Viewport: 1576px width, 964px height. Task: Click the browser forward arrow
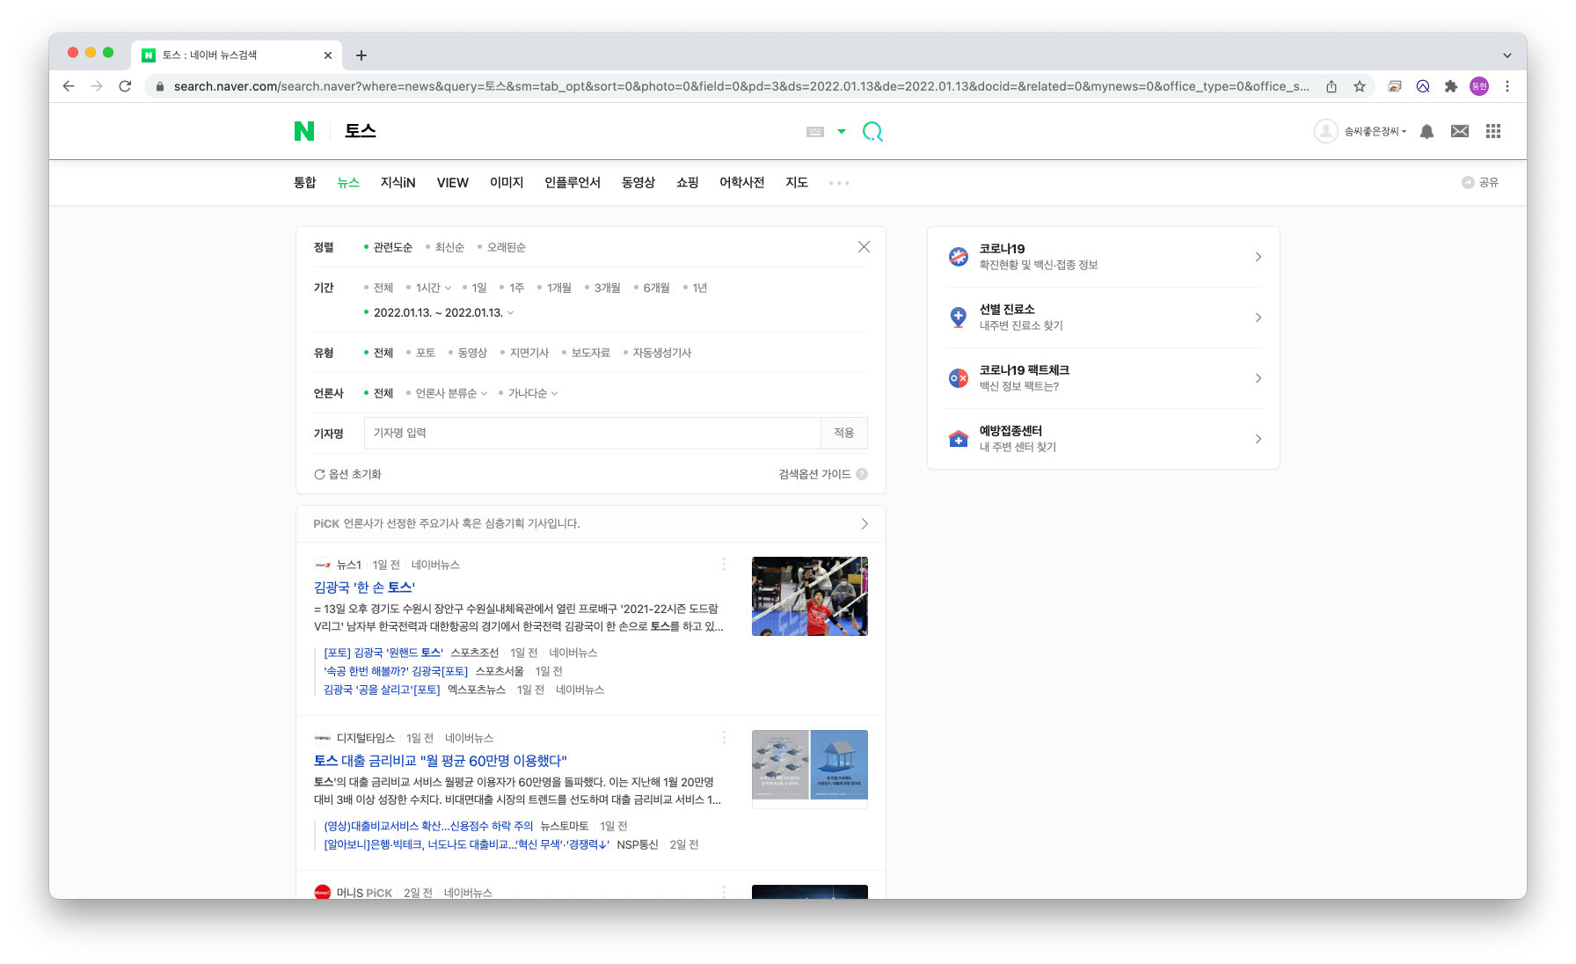coord(97,86)
